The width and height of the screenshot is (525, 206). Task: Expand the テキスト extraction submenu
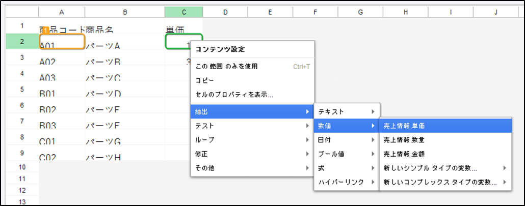346,111
